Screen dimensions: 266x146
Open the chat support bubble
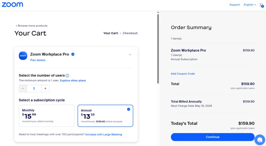[260, 140]
